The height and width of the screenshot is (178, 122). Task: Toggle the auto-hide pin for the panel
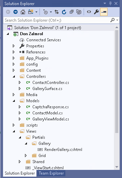[110, 3]
